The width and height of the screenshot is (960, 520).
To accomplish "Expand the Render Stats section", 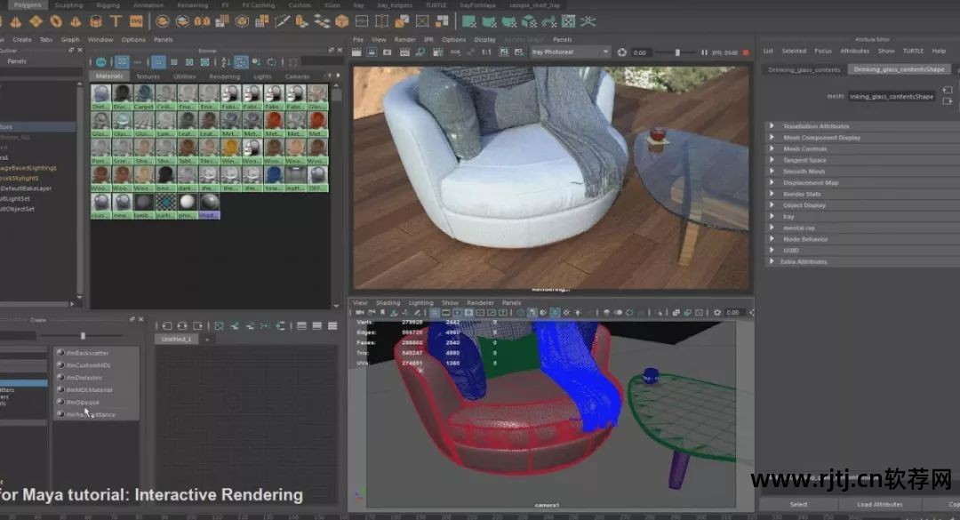I will (804, 194).
